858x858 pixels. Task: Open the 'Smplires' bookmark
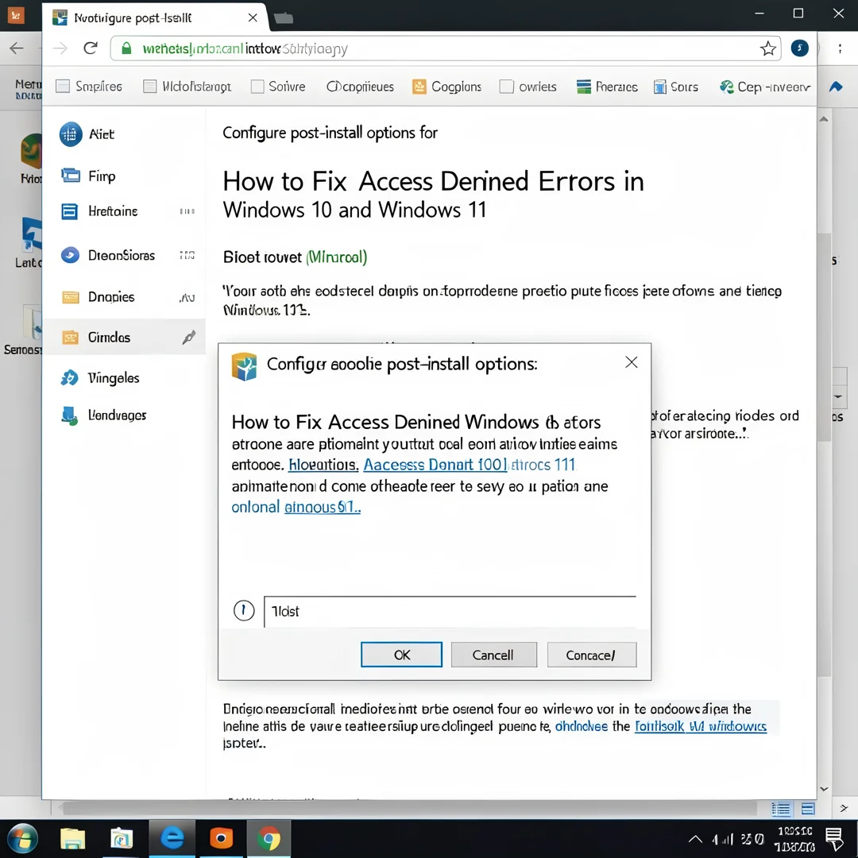[x=89, y=87]
